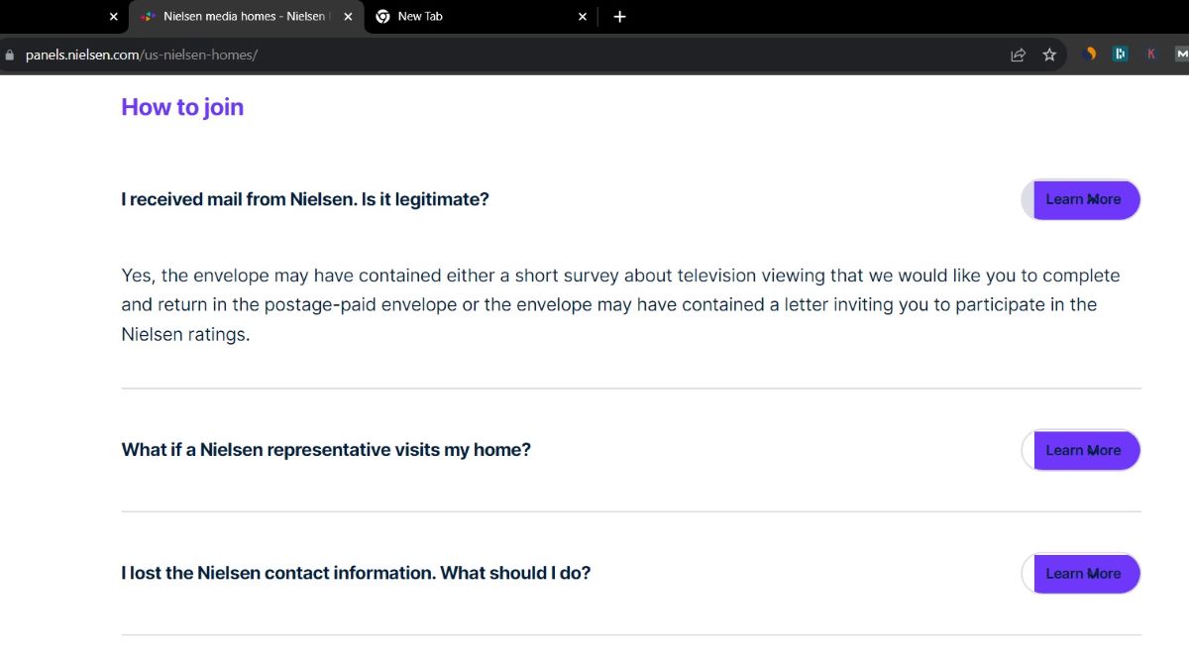Switch to the New Tab tab
Image resolution: width=1189 pixels, height=668 pixels.
[482, 17]
